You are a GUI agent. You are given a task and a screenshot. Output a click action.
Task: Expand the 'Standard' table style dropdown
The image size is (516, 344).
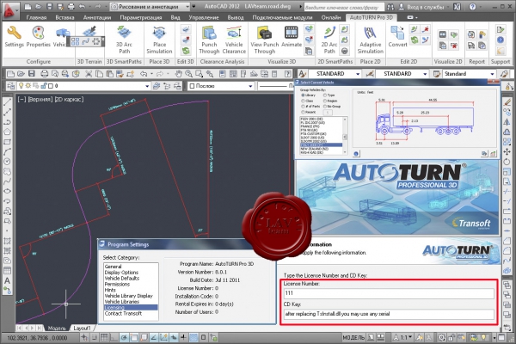tap(492, 74)
